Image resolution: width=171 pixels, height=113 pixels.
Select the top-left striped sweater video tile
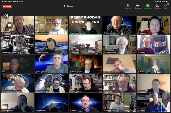point(17,25)
